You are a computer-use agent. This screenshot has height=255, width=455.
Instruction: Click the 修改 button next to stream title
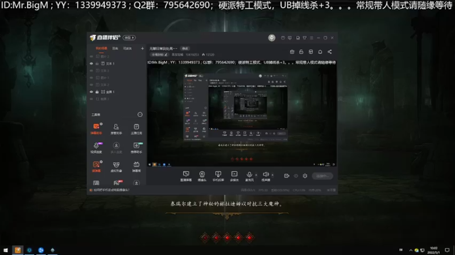185,49
